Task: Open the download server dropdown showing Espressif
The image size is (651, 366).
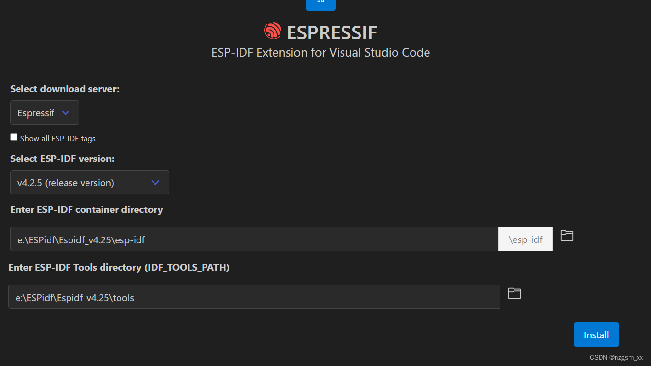Action: [44, 112]
